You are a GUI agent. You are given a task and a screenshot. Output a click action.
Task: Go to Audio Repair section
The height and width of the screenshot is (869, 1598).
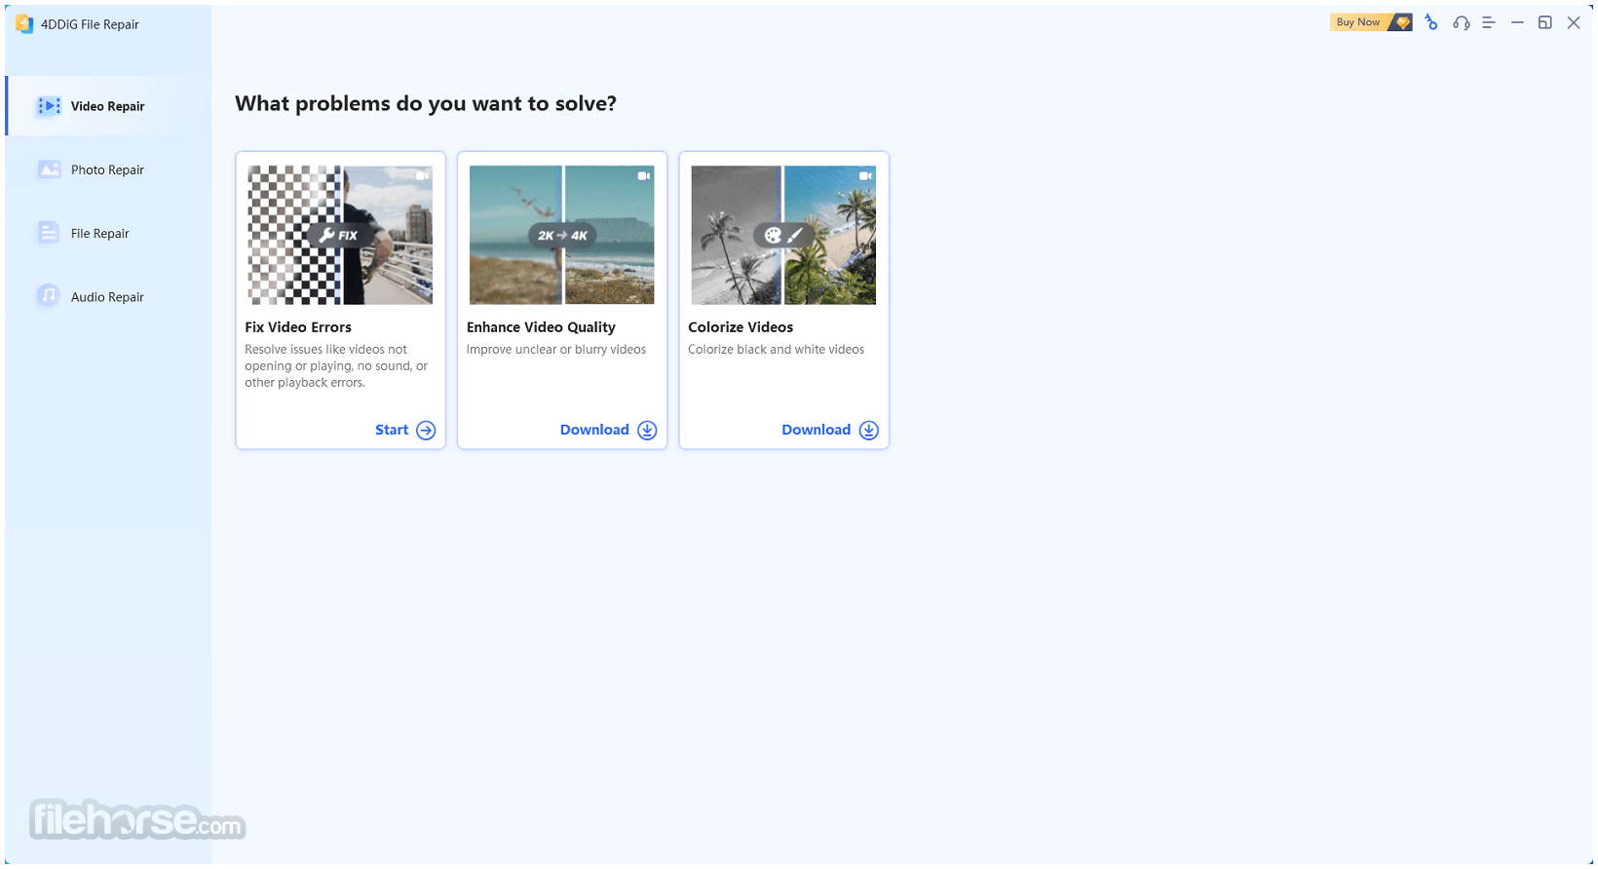coord(107,297)
